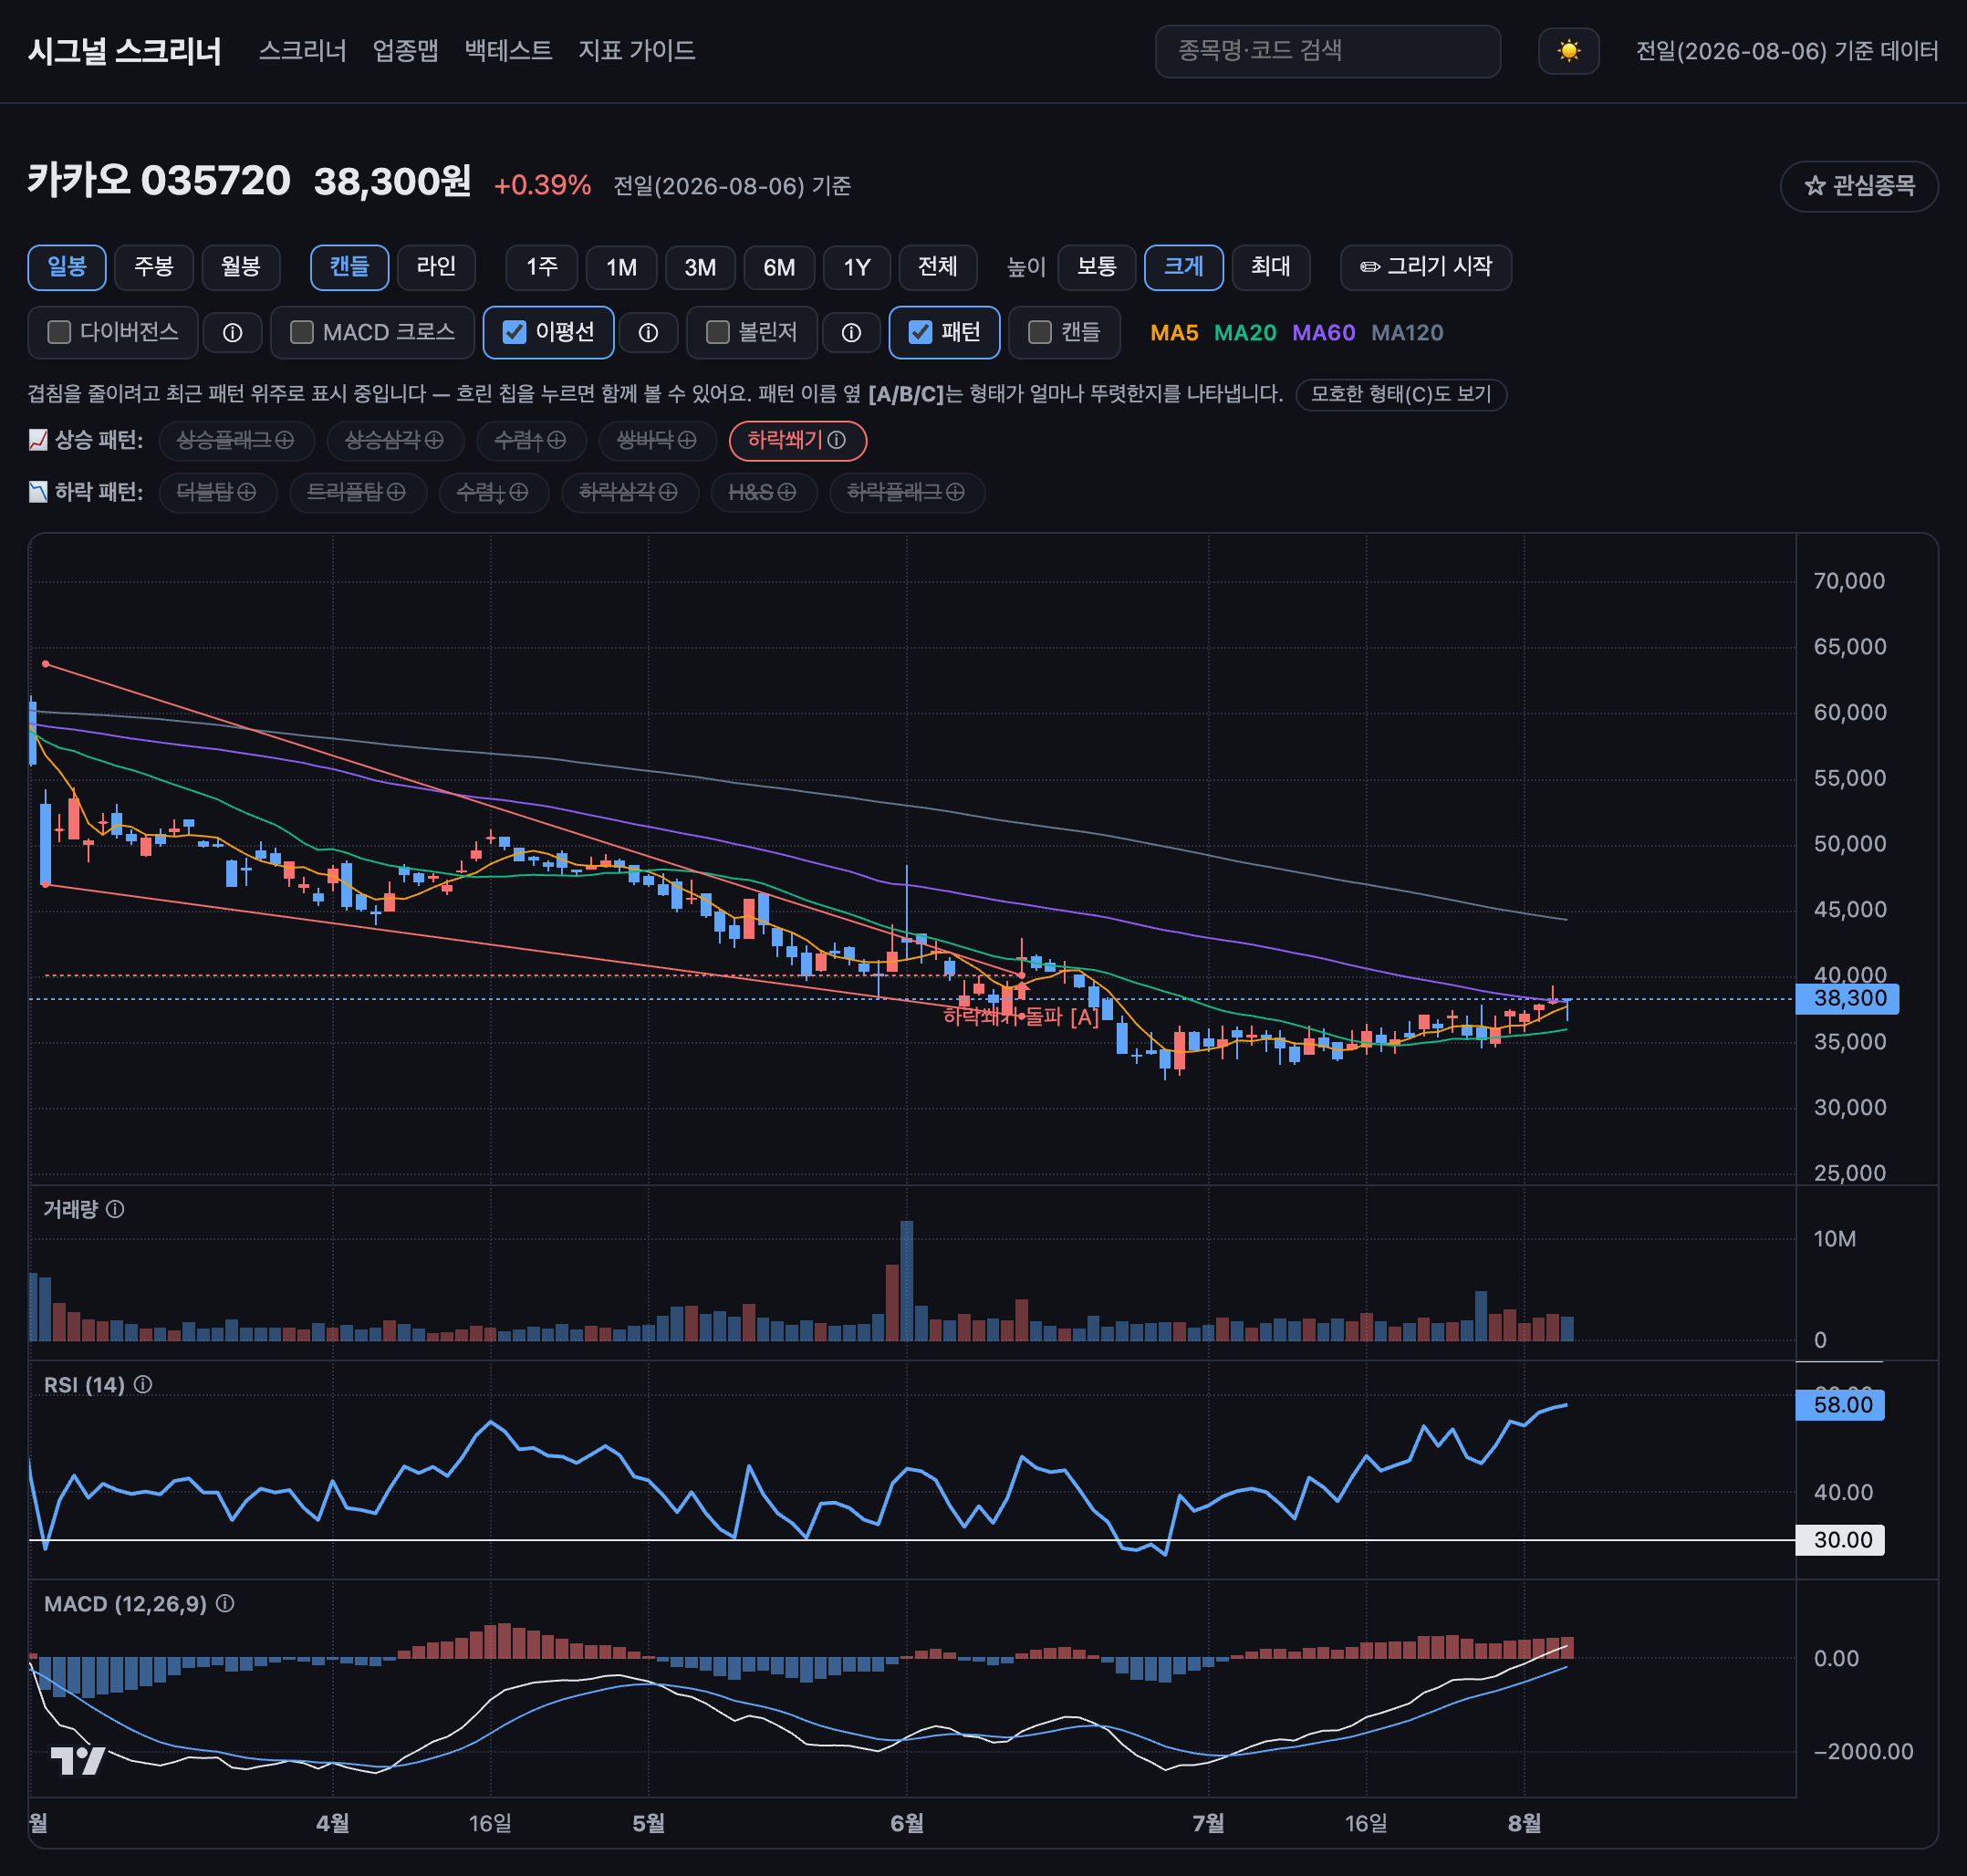Set range to 6M

pos(779,267)
